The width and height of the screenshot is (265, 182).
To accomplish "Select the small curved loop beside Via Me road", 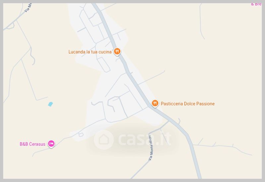I will 11,26.
